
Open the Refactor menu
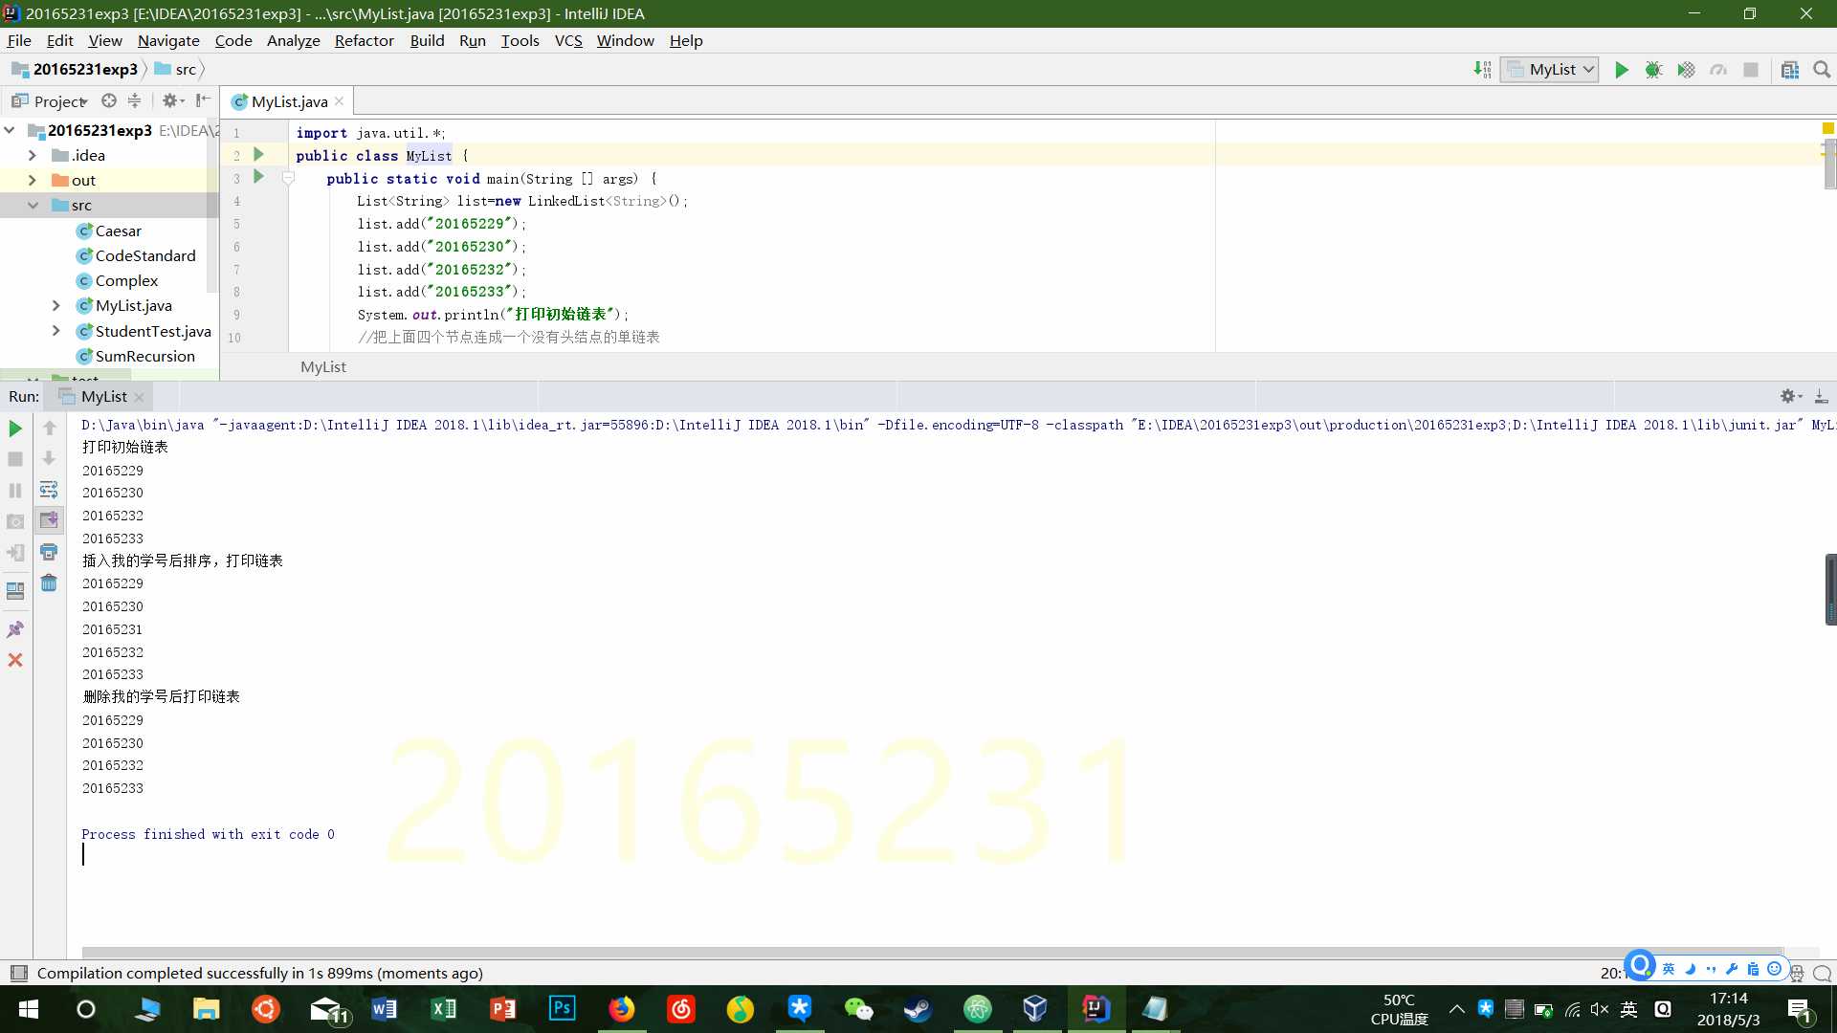pos(364,40)
